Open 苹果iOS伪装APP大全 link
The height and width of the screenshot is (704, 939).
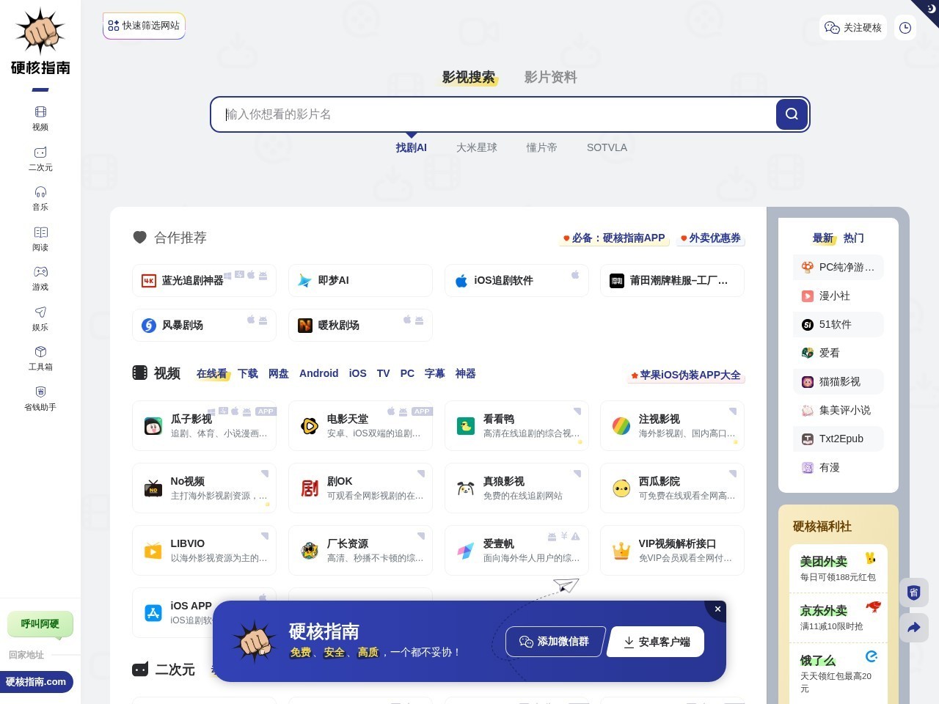685,375
